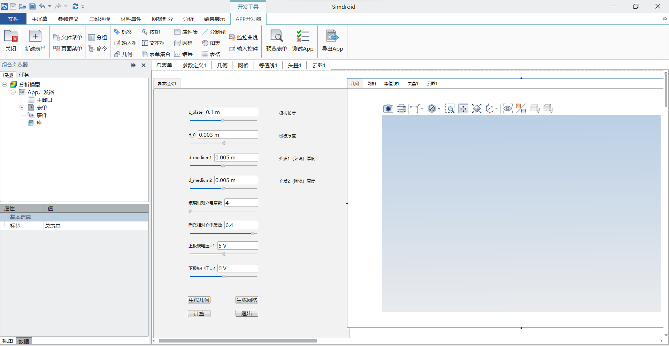669x346 pixels.
Task: Click the save icon in quick access bar
Action: pos(32,6)
